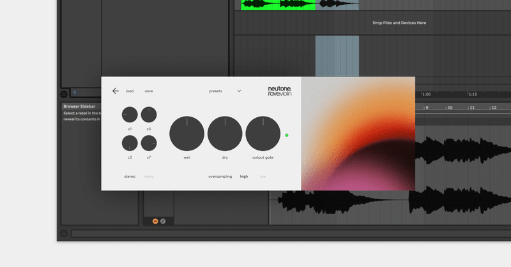This screenshot has height=267, width=511.
Task: Click the oversampling label
Action: (x=220, y=177)
